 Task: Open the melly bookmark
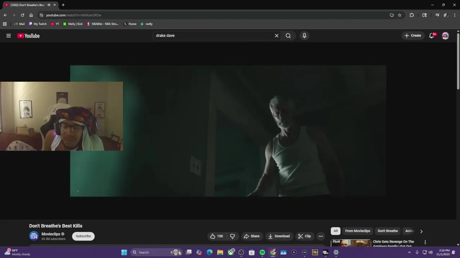coord(147,24)
